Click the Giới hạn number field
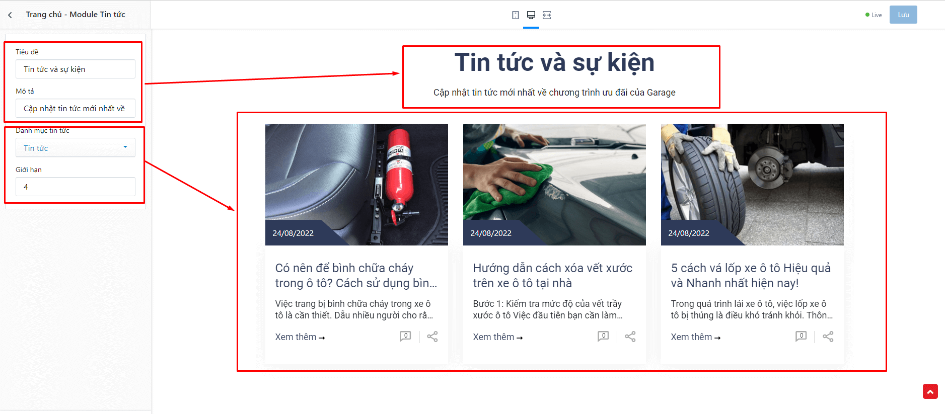The image size is (945, 414). [76, 187]
